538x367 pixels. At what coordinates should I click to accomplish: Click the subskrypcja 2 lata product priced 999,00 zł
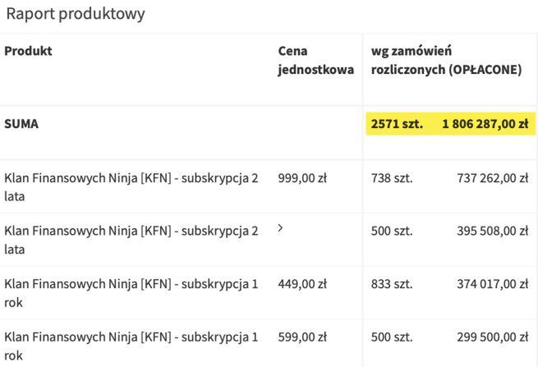[x=131, y=187]
